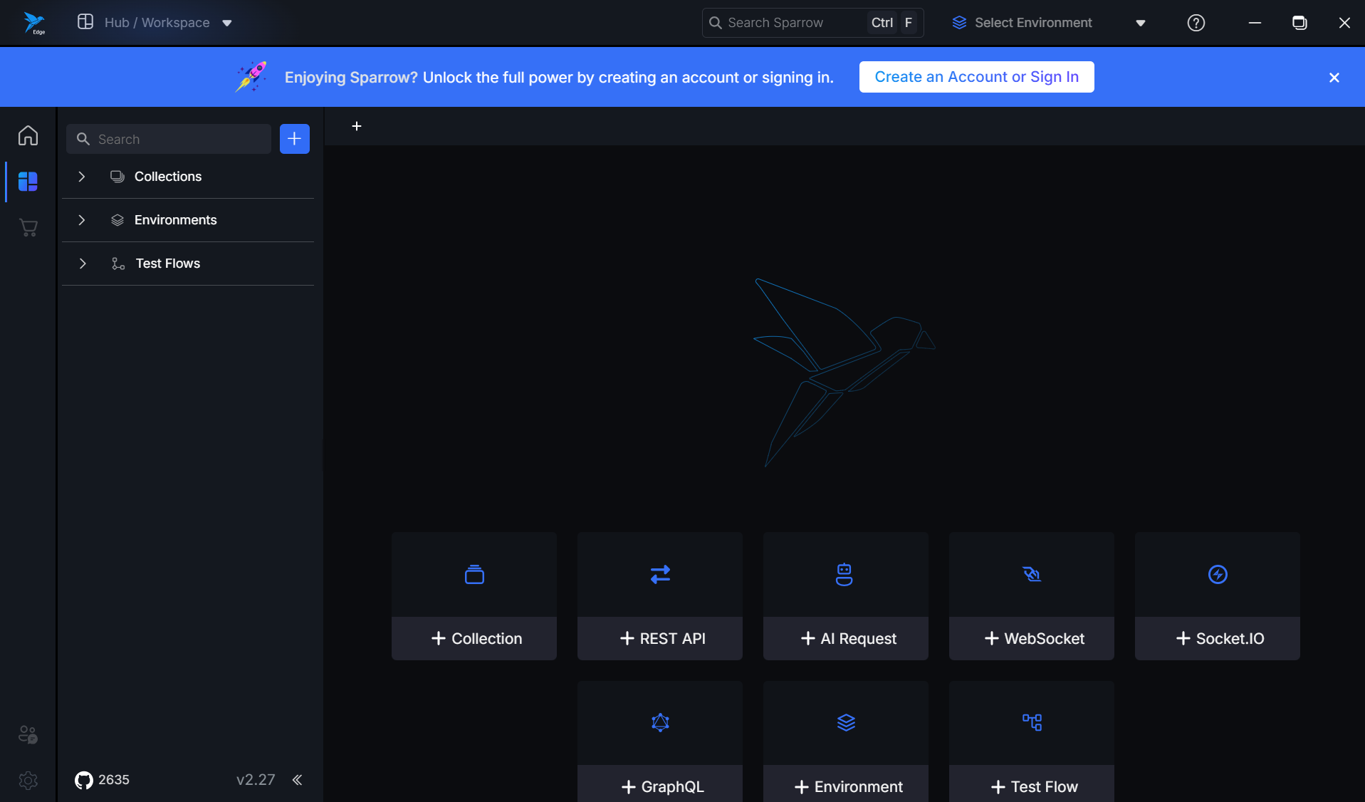Expand the Collections tree chevron
Screen dimensions: 1365x802
(82, 177)
